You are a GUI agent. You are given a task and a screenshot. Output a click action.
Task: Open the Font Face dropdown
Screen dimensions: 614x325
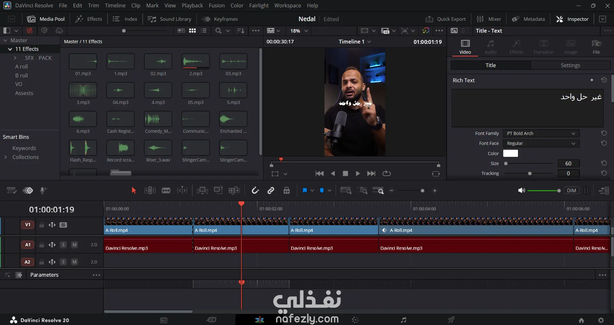click(x=541, y=143)
